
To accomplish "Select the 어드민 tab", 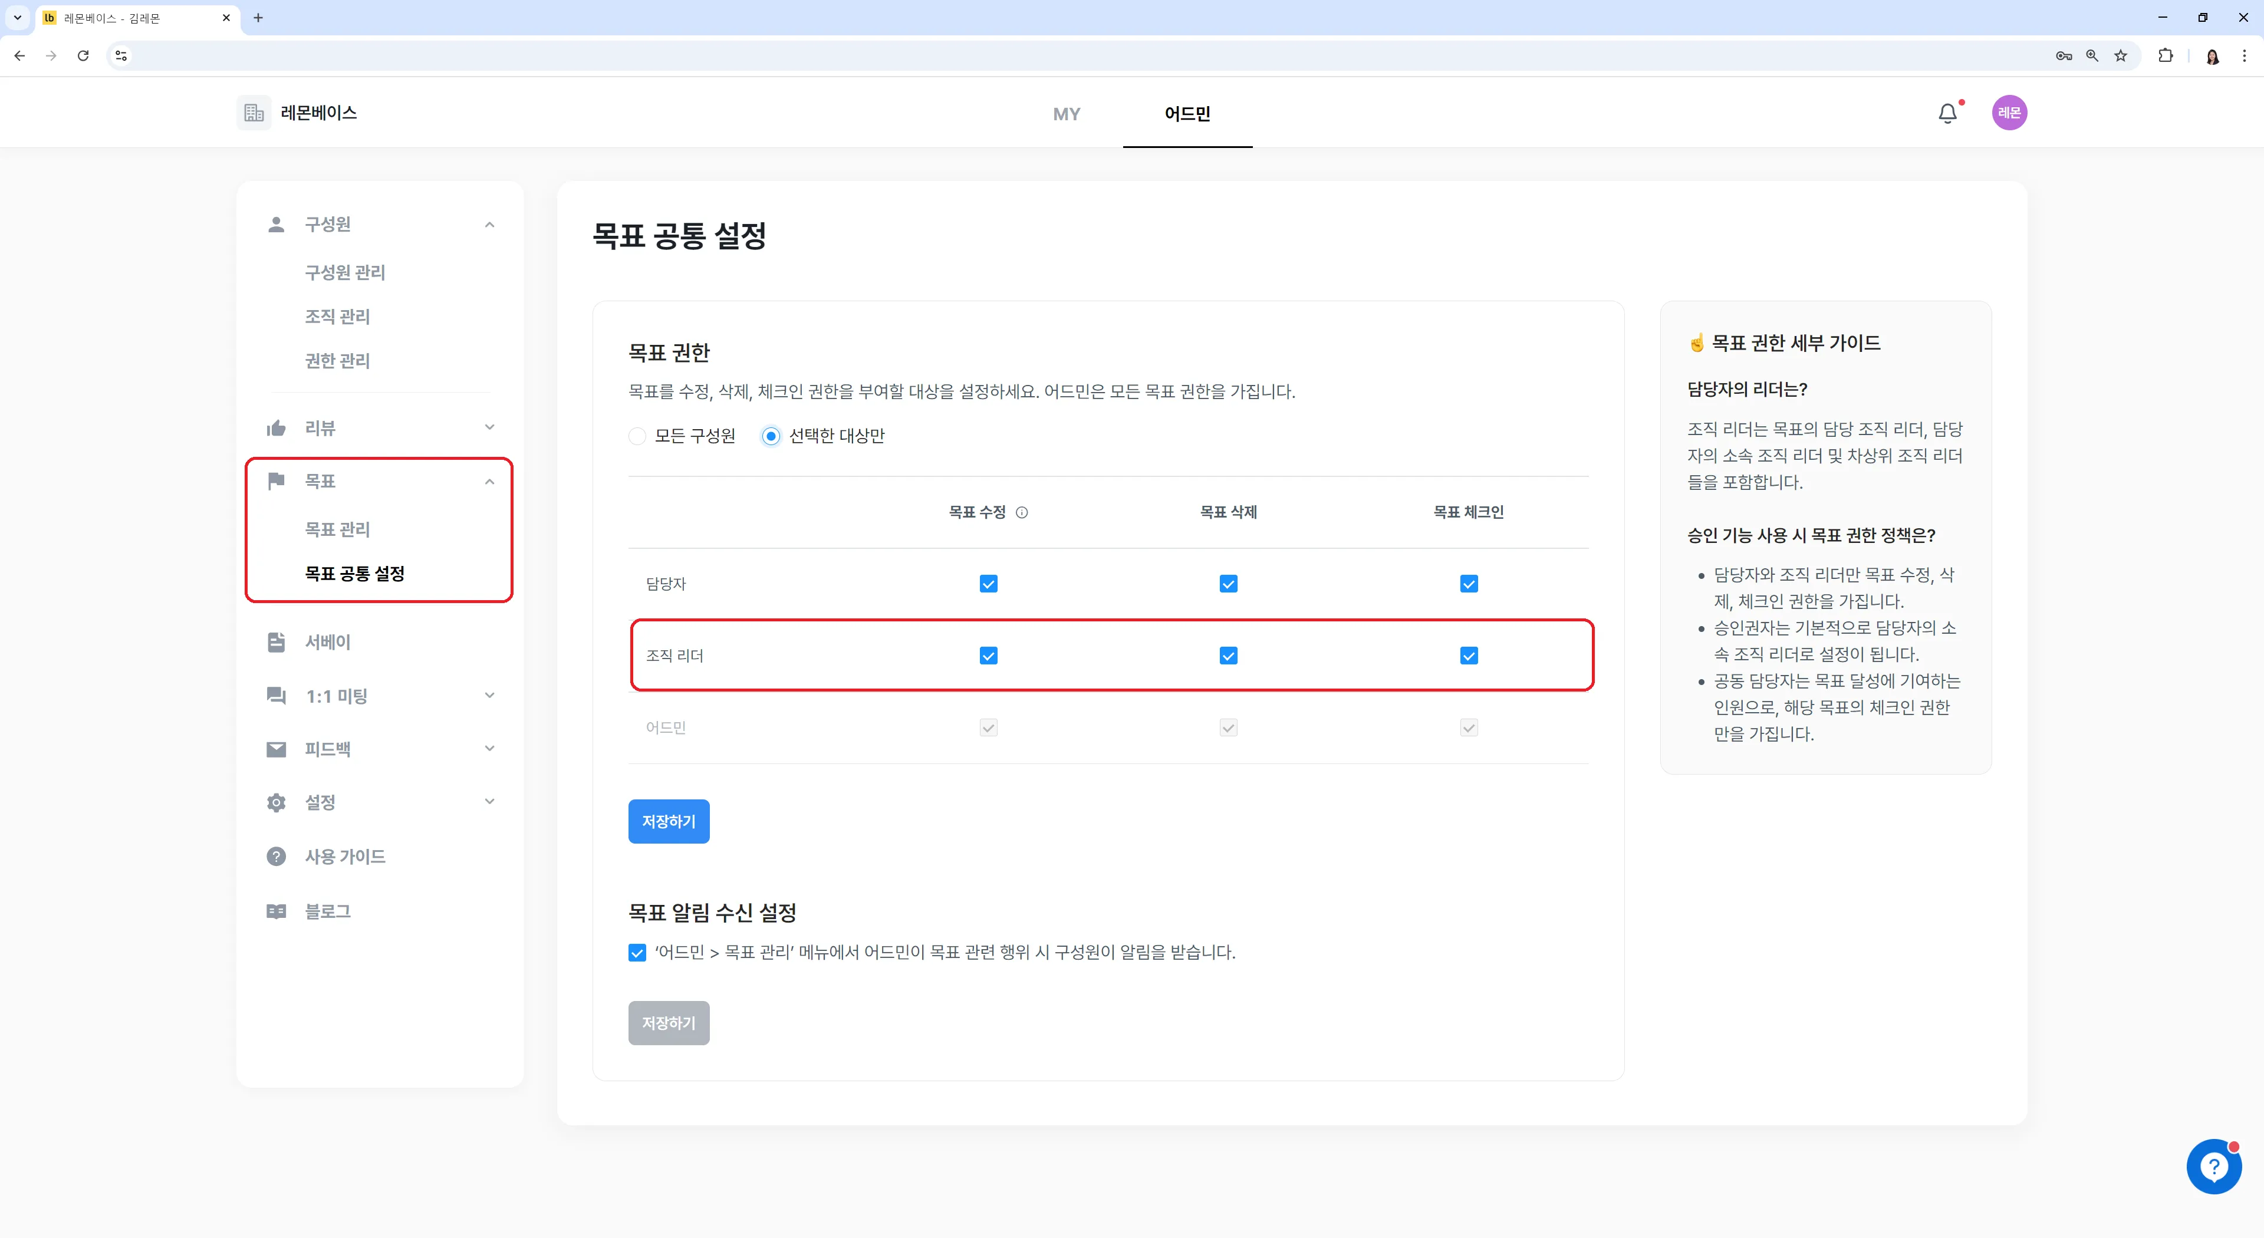I will coord(1187,113).
